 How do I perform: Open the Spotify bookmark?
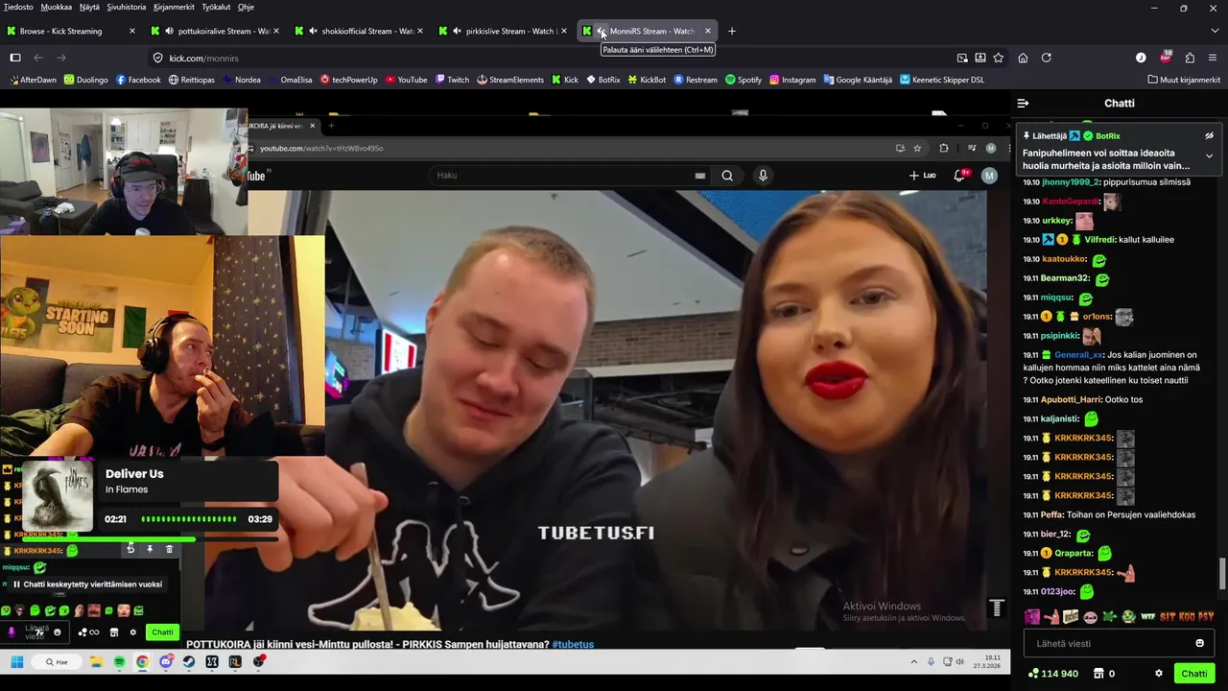pyautogui.click(x=744, y=80)
